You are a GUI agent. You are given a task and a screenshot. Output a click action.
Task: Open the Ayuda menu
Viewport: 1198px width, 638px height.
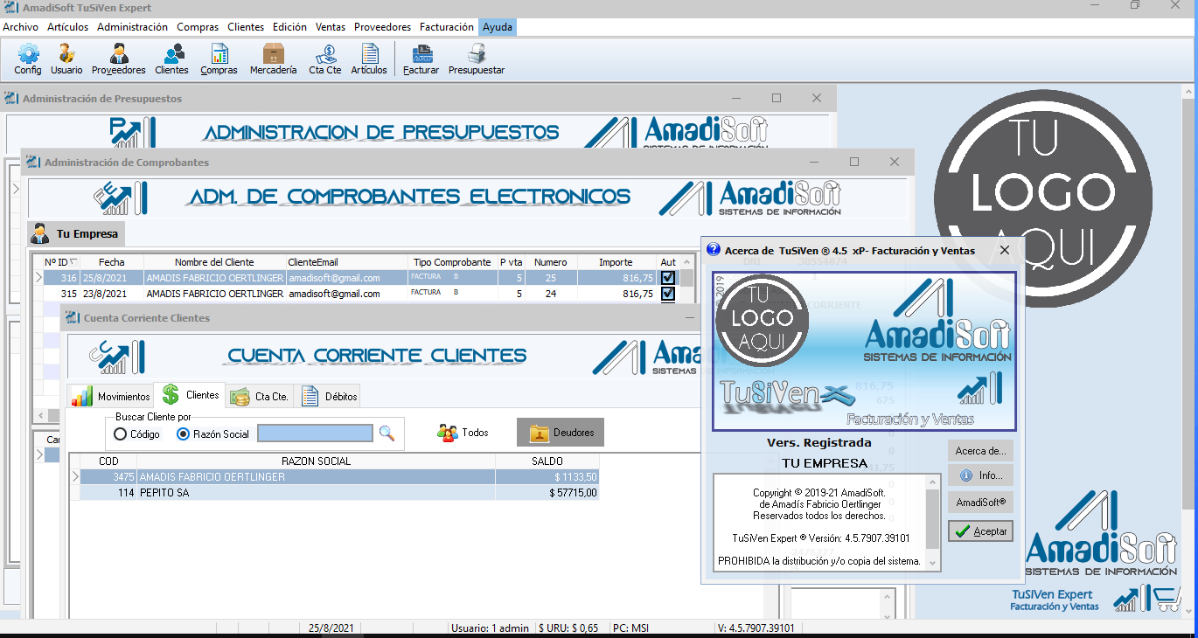[x=498, y=27]
